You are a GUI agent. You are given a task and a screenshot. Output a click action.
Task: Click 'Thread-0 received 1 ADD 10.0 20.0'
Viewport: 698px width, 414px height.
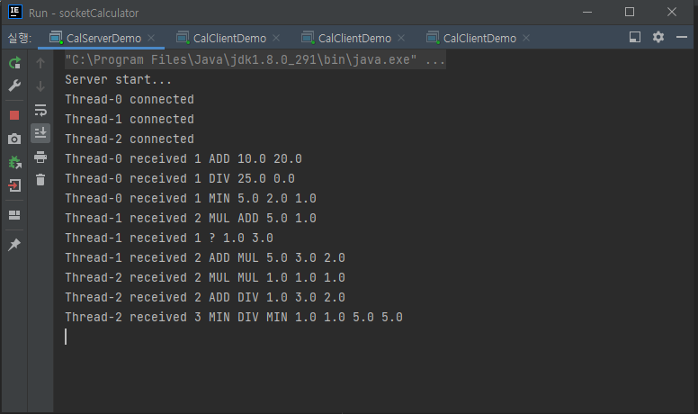[x=183, y=158]
